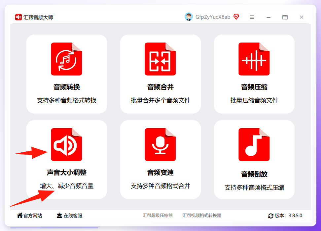Open the 汇帮超级压缩器 link
Viewport: 321px width, 231px height.
click(x=158, y=216)
